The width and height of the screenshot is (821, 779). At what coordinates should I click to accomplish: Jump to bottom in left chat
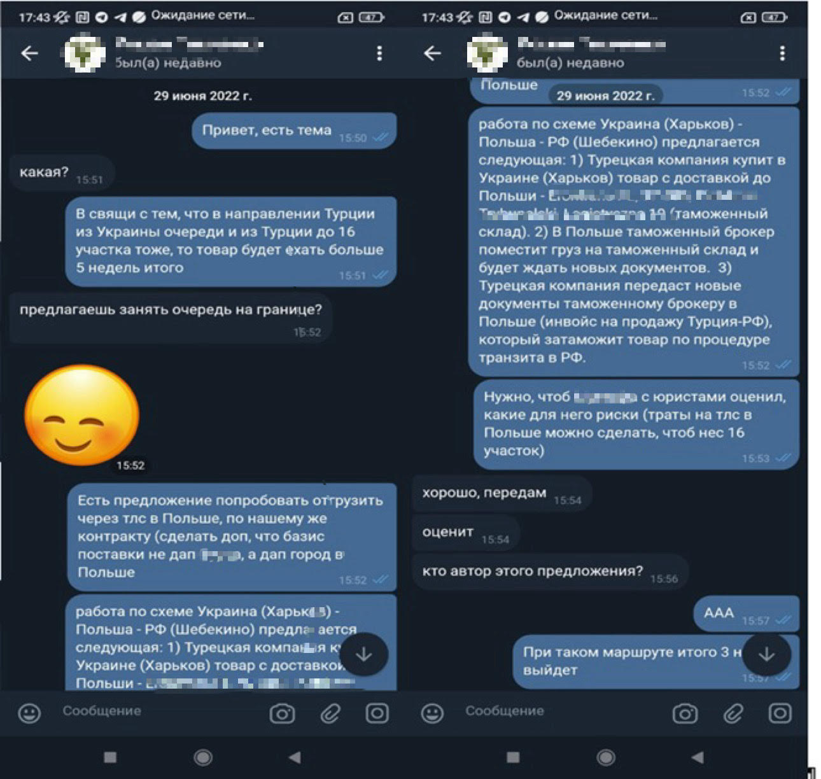[363, 654]
